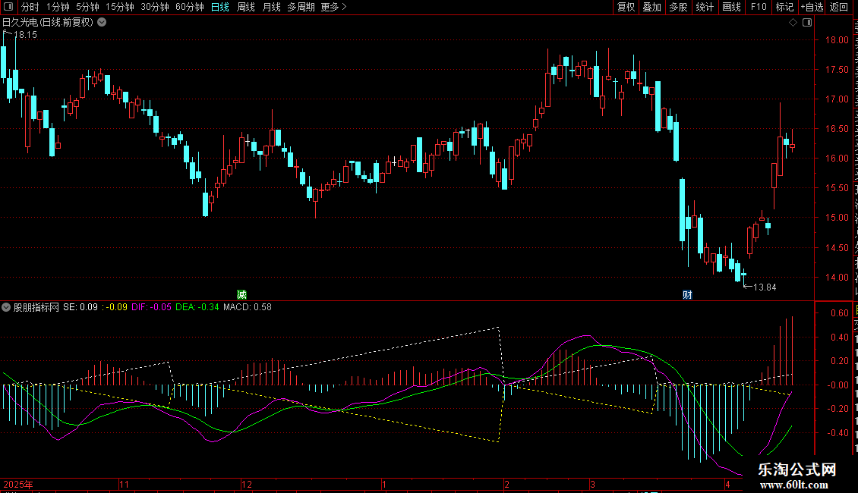
Task: Click the 11 month label on the time axis
Action: (125, 484)
